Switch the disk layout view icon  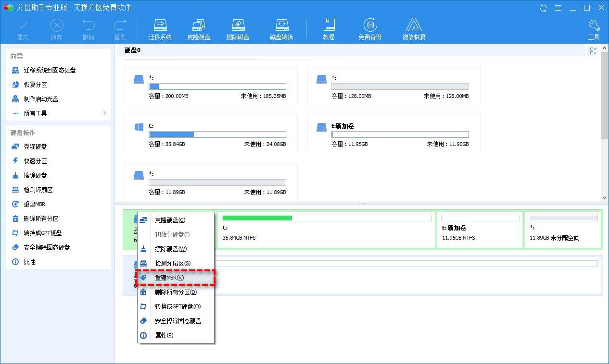[593, 50]
